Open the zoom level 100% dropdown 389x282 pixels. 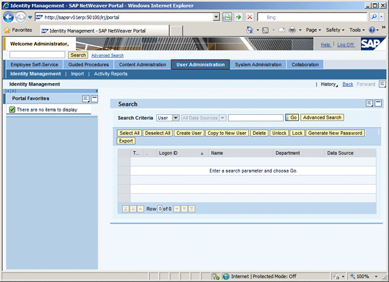[376, 276]
